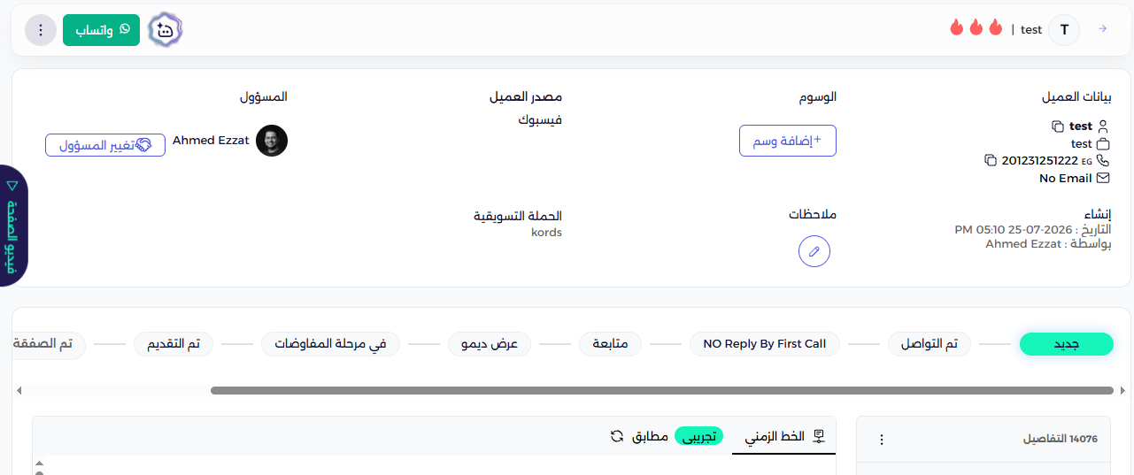This screenshot has width=1134, height=475.
Task: Open the three-dot menu in the header
Action: [41, 30]
